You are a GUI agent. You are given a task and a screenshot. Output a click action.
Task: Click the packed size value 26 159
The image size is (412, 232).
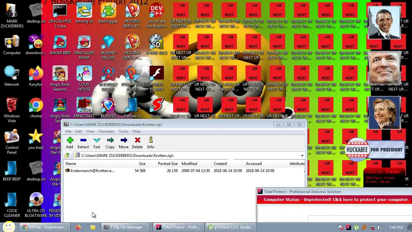point(172,171)
